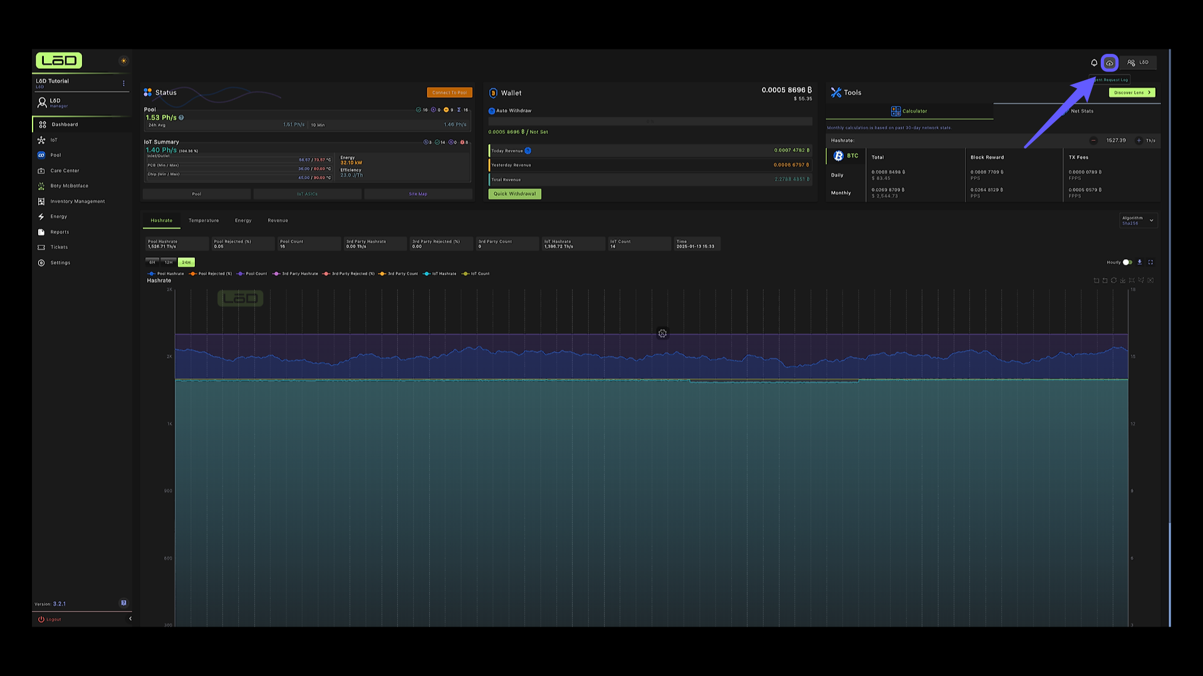Go to Pool in the sidebar
The image size is (1203, 676).
[x=81, y=155]
